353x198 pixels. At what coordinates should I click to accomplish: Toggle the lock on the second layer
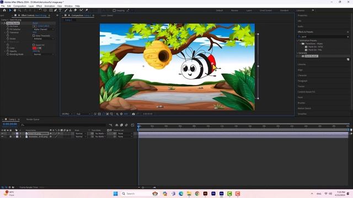[x=10, y=136]
